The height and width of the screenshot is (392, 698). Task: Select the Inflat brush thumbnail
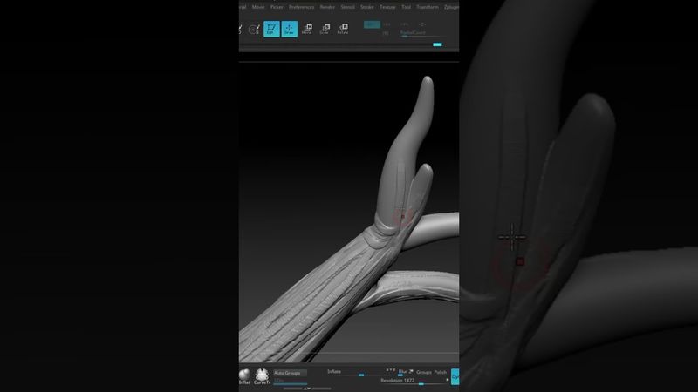(x=244, y=376)
